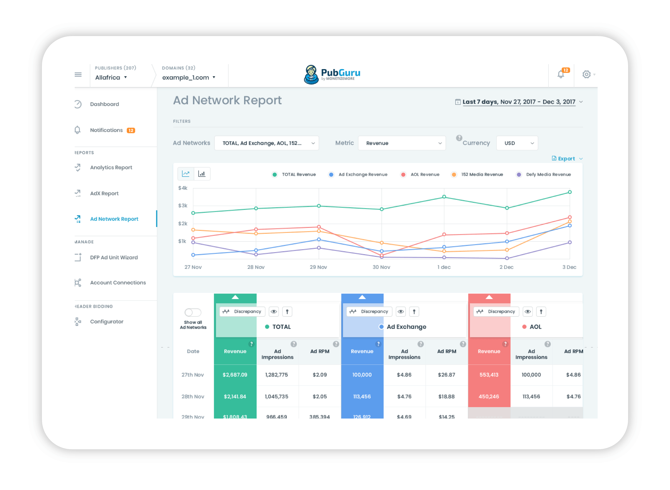The height and width of the screenshot is (490, 670).
Task: Open the Allafrica publishers dropdown
Action: [111, 77]
